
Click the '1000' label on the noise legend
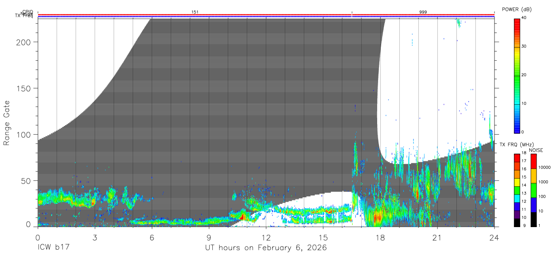pos(543,182)
